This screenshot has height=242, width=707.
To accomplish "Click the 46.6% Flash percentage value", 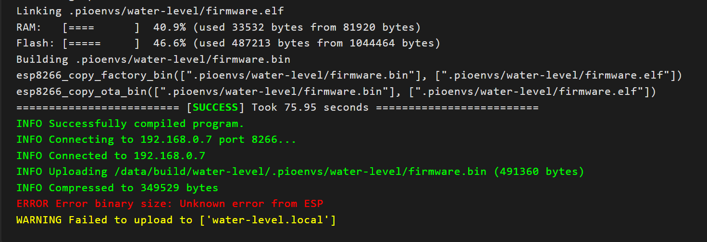I will tap(169, 43).
